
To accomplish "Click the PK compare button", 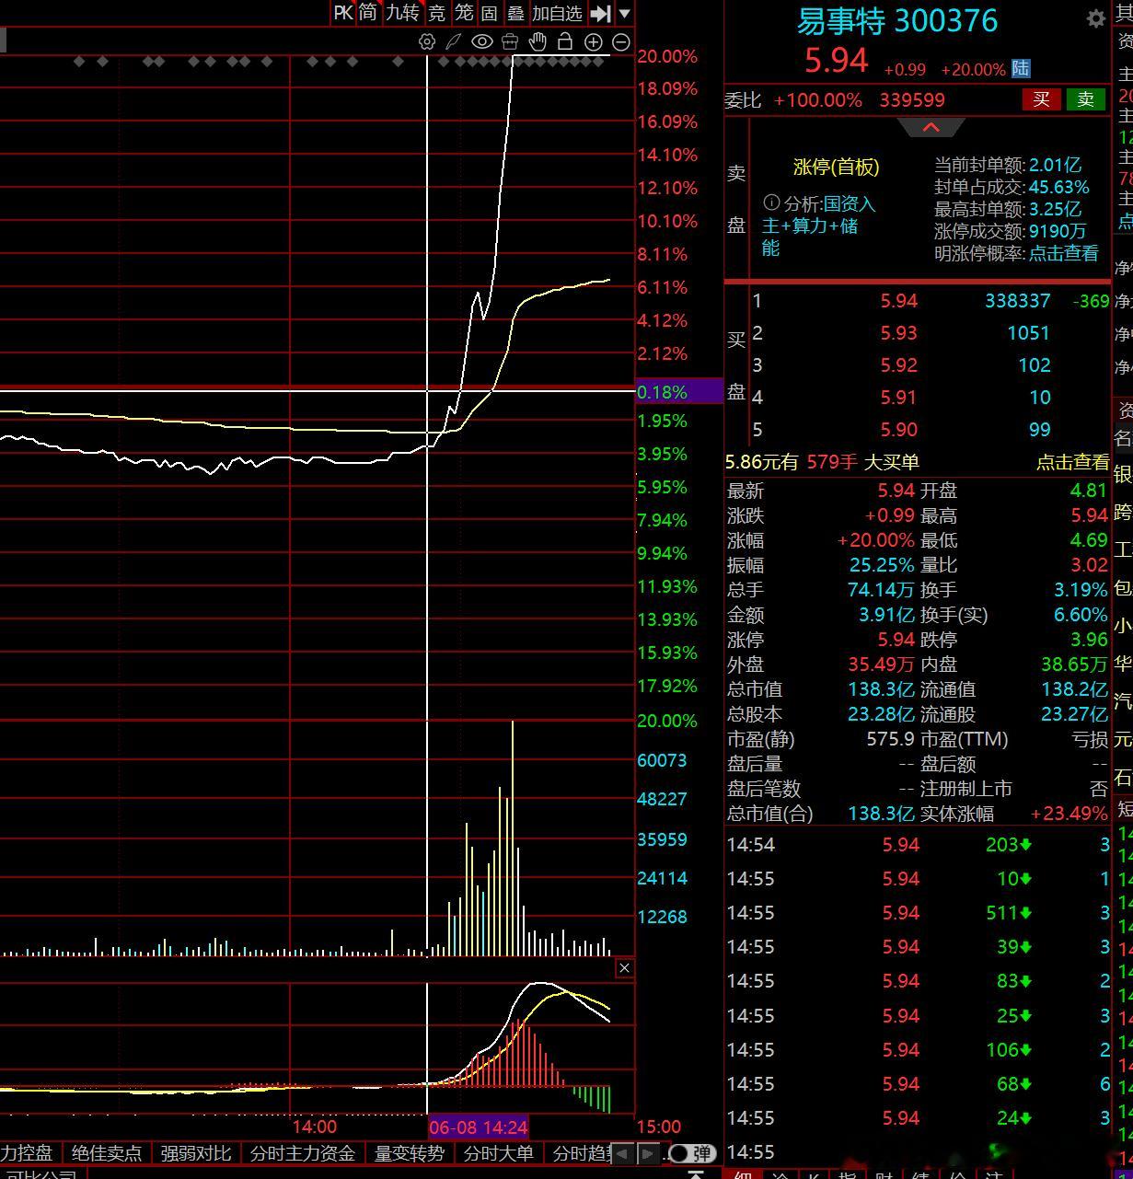I will click(343, 13).
